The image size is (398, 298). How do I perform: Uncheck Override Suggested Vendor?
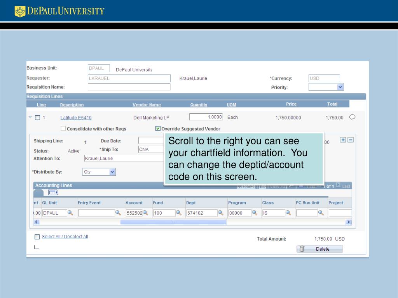158,128
